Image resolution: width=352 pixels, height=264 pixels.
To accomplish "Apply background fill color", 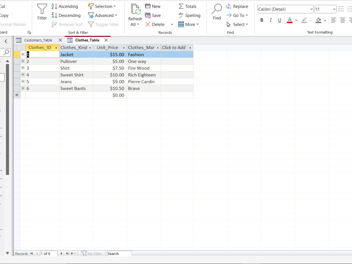I will click(318, 20).
